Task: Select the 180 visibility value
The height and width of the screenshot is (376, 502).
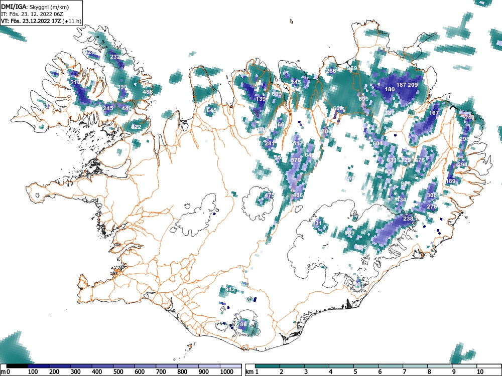Action: pyautogui.click(x=390, y=89)
